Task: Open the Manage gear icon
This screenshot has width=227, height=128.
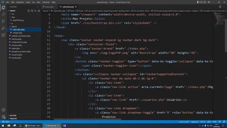Action: click(3, 117)
